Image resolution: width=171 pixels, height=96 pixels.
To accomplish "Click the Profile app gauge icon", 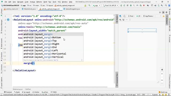I will 137,5.
